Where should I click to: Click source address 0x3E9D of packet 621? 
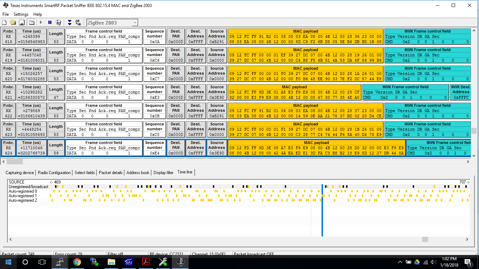click(x=217, y=97)
